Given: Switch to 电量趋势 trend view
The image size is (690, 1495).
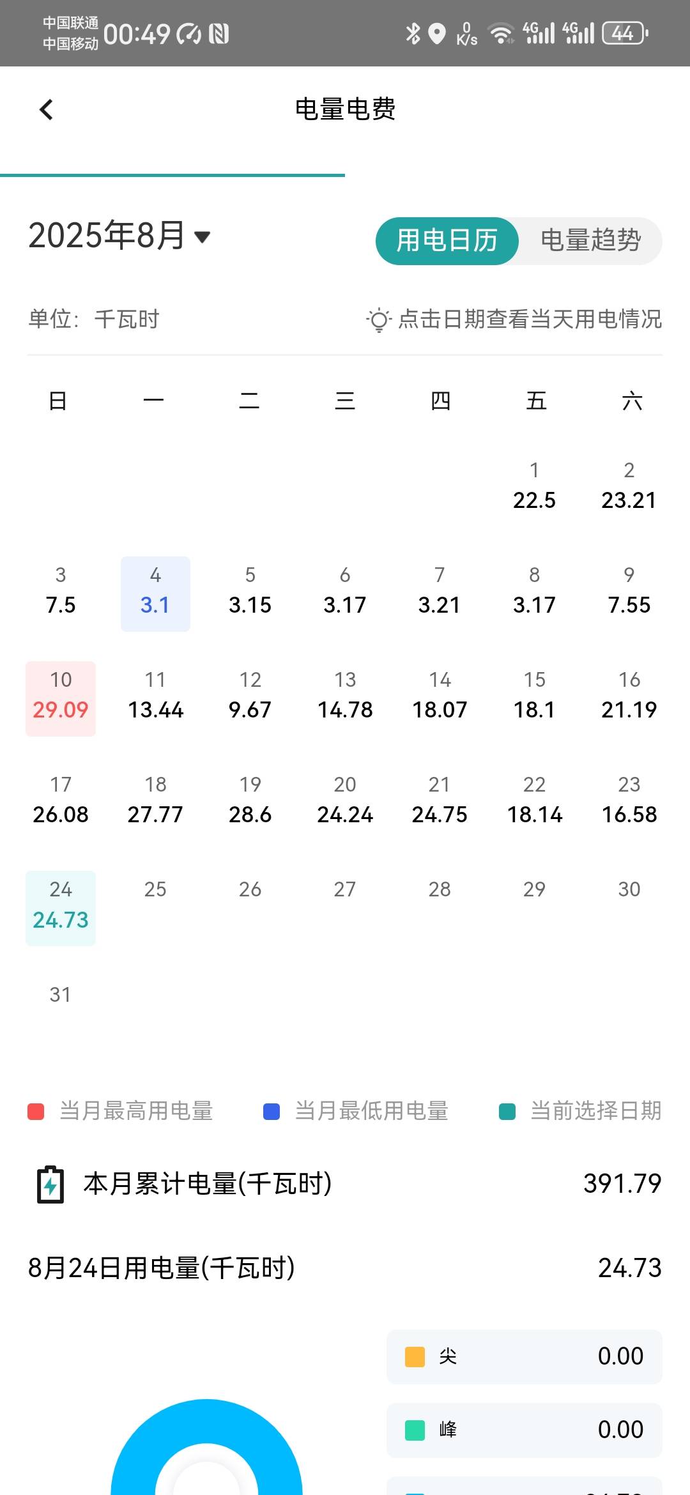Looking at the screenshot, I should coord(590,241).
